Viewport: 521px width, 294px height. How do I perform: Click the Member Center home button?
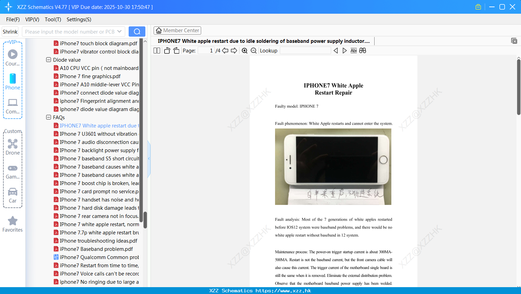coord(177,30)
